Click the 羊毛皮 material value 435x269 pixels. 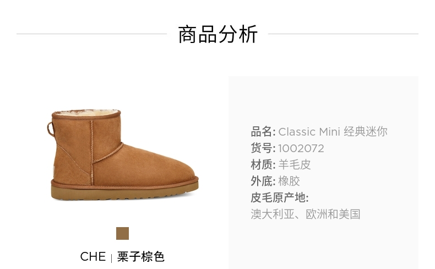click(295, 165)
